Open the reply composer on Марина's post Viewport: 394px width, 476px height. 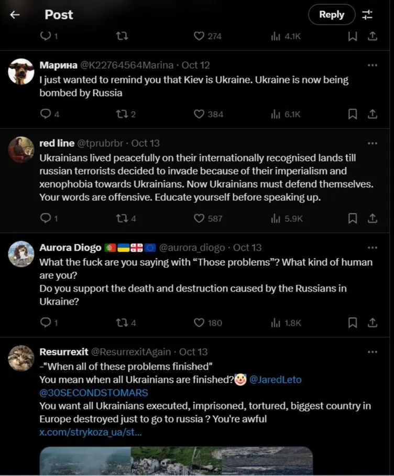[x=46, y=114]
